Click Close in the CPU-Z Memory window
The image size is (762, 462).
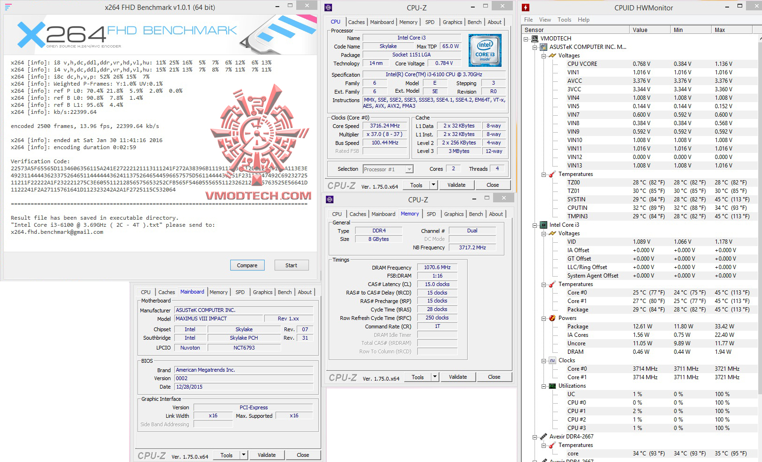click(494, 377)
